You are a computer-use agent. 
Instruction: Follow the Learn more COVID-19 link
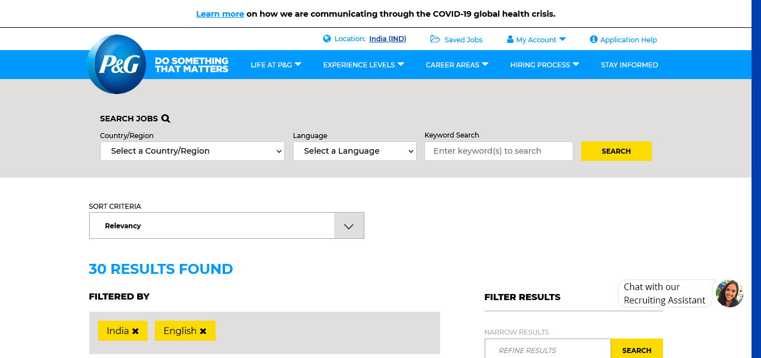click(x=220, y=14)
